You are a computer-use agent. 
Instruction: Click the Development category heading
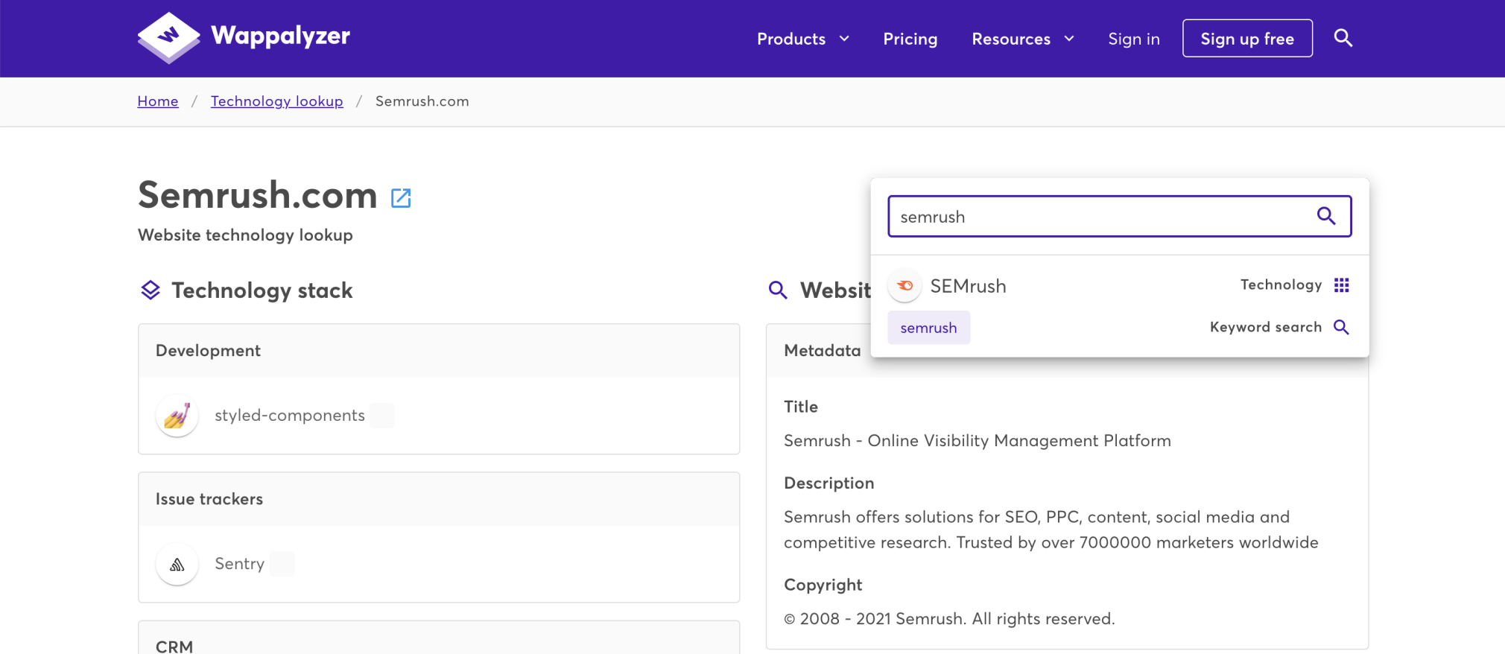208,351
